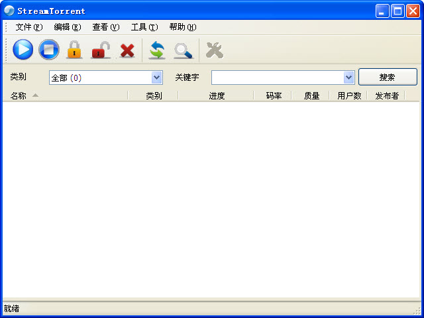Click the yellow closed padlock icon

click(x=74, y=50)
